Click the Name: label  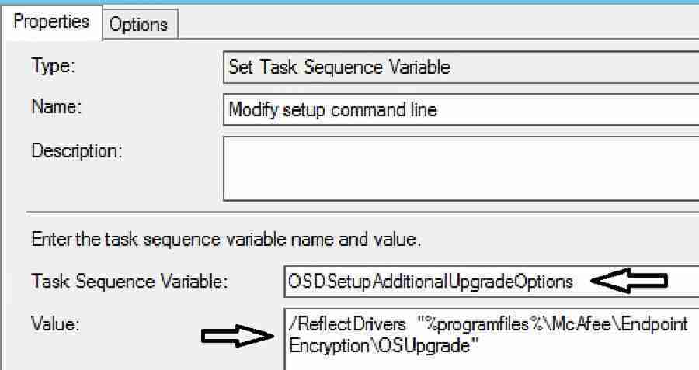coord(57,109)
